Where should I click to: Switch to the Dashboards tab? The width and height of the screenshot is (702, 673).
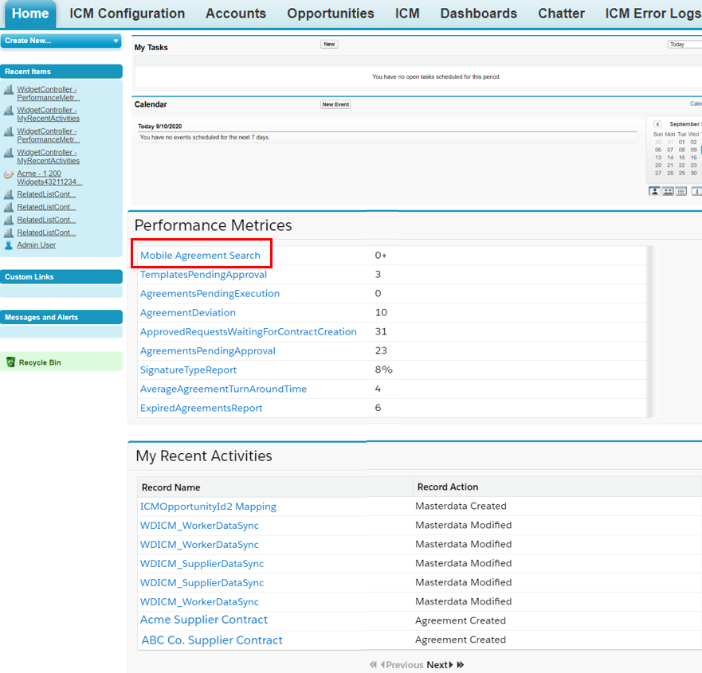(x=478, y=14)
